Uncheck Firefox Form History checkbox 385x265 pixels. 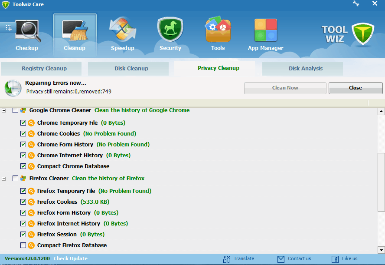tap(23, 212)
